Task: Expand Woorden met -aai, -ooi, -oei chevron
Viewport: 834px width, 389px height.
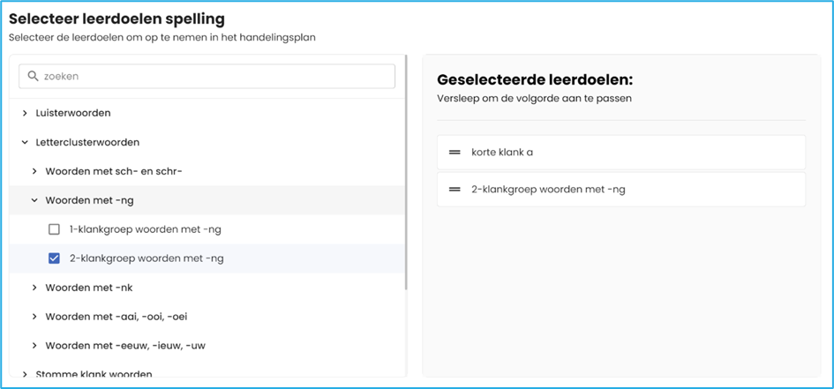Action: 34,317
